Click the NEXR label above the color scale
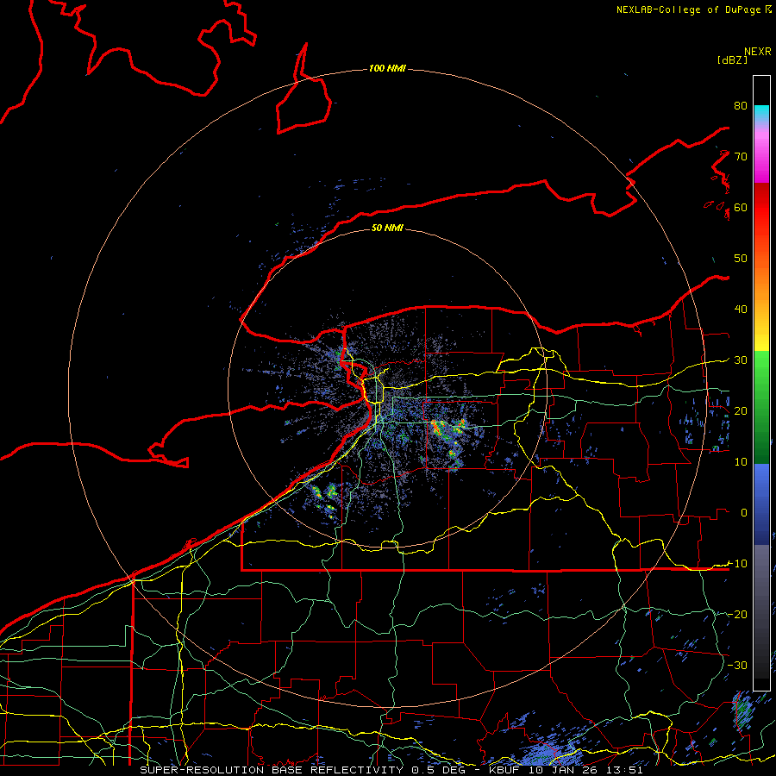776x776 pixels. pos(758,52)
